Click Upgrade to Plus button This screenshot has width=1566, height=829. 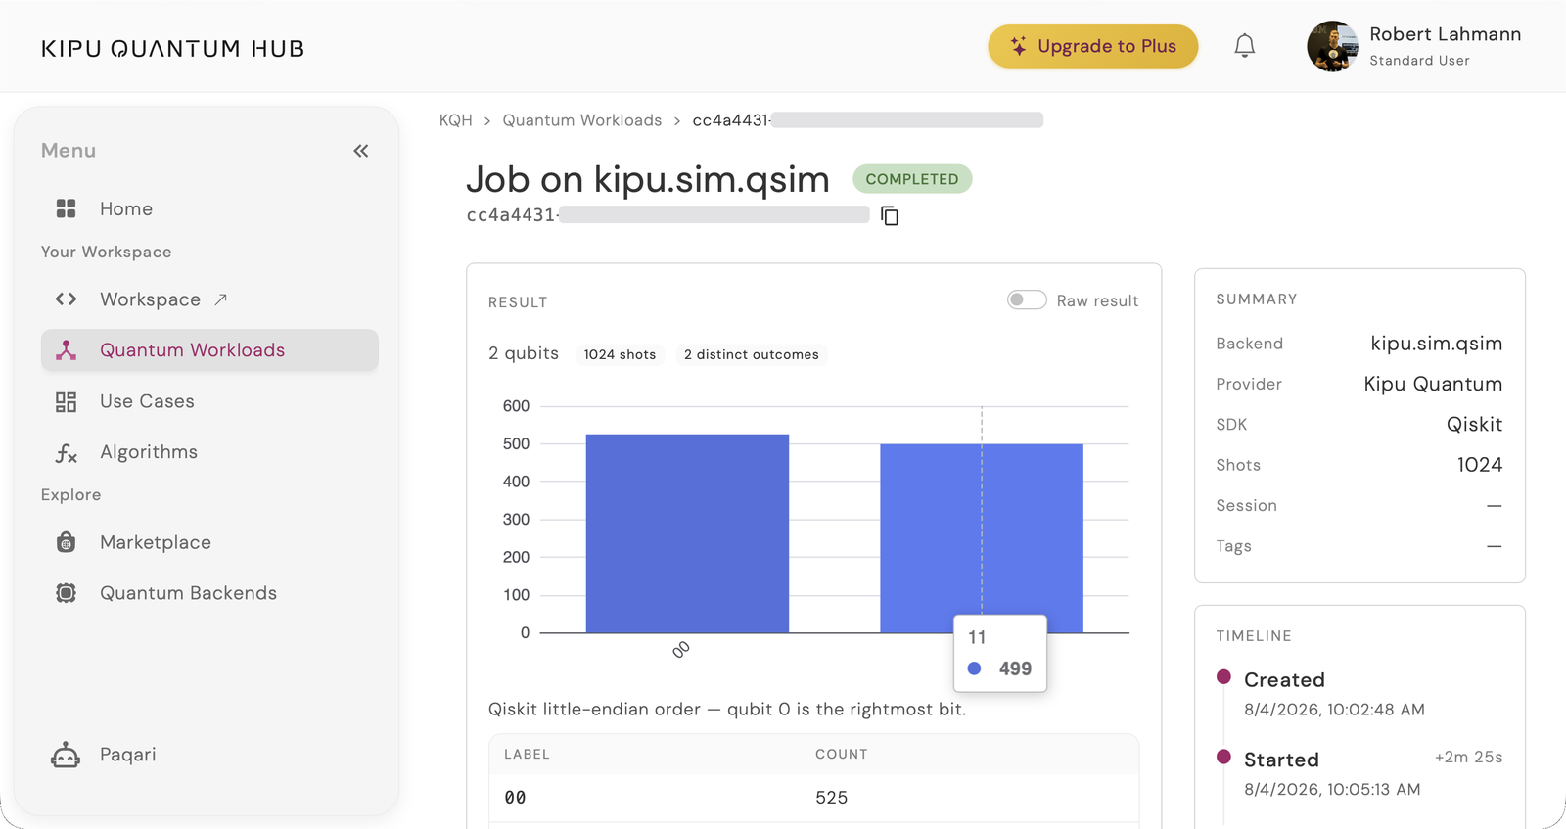coord(1092,46)
